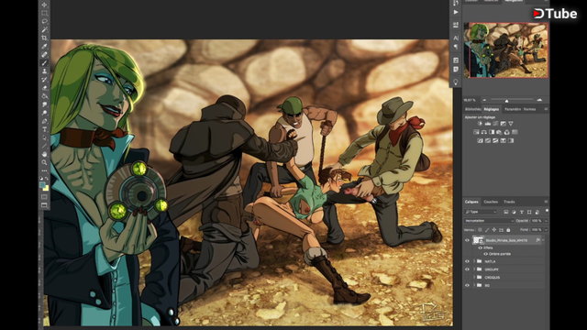Open the extra tools ellipsis button

[x=45, y=170]
